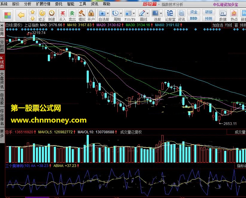Click the colorful grid home icon
246x198 pixels.
pyautogui.click(x=7, y=15)
